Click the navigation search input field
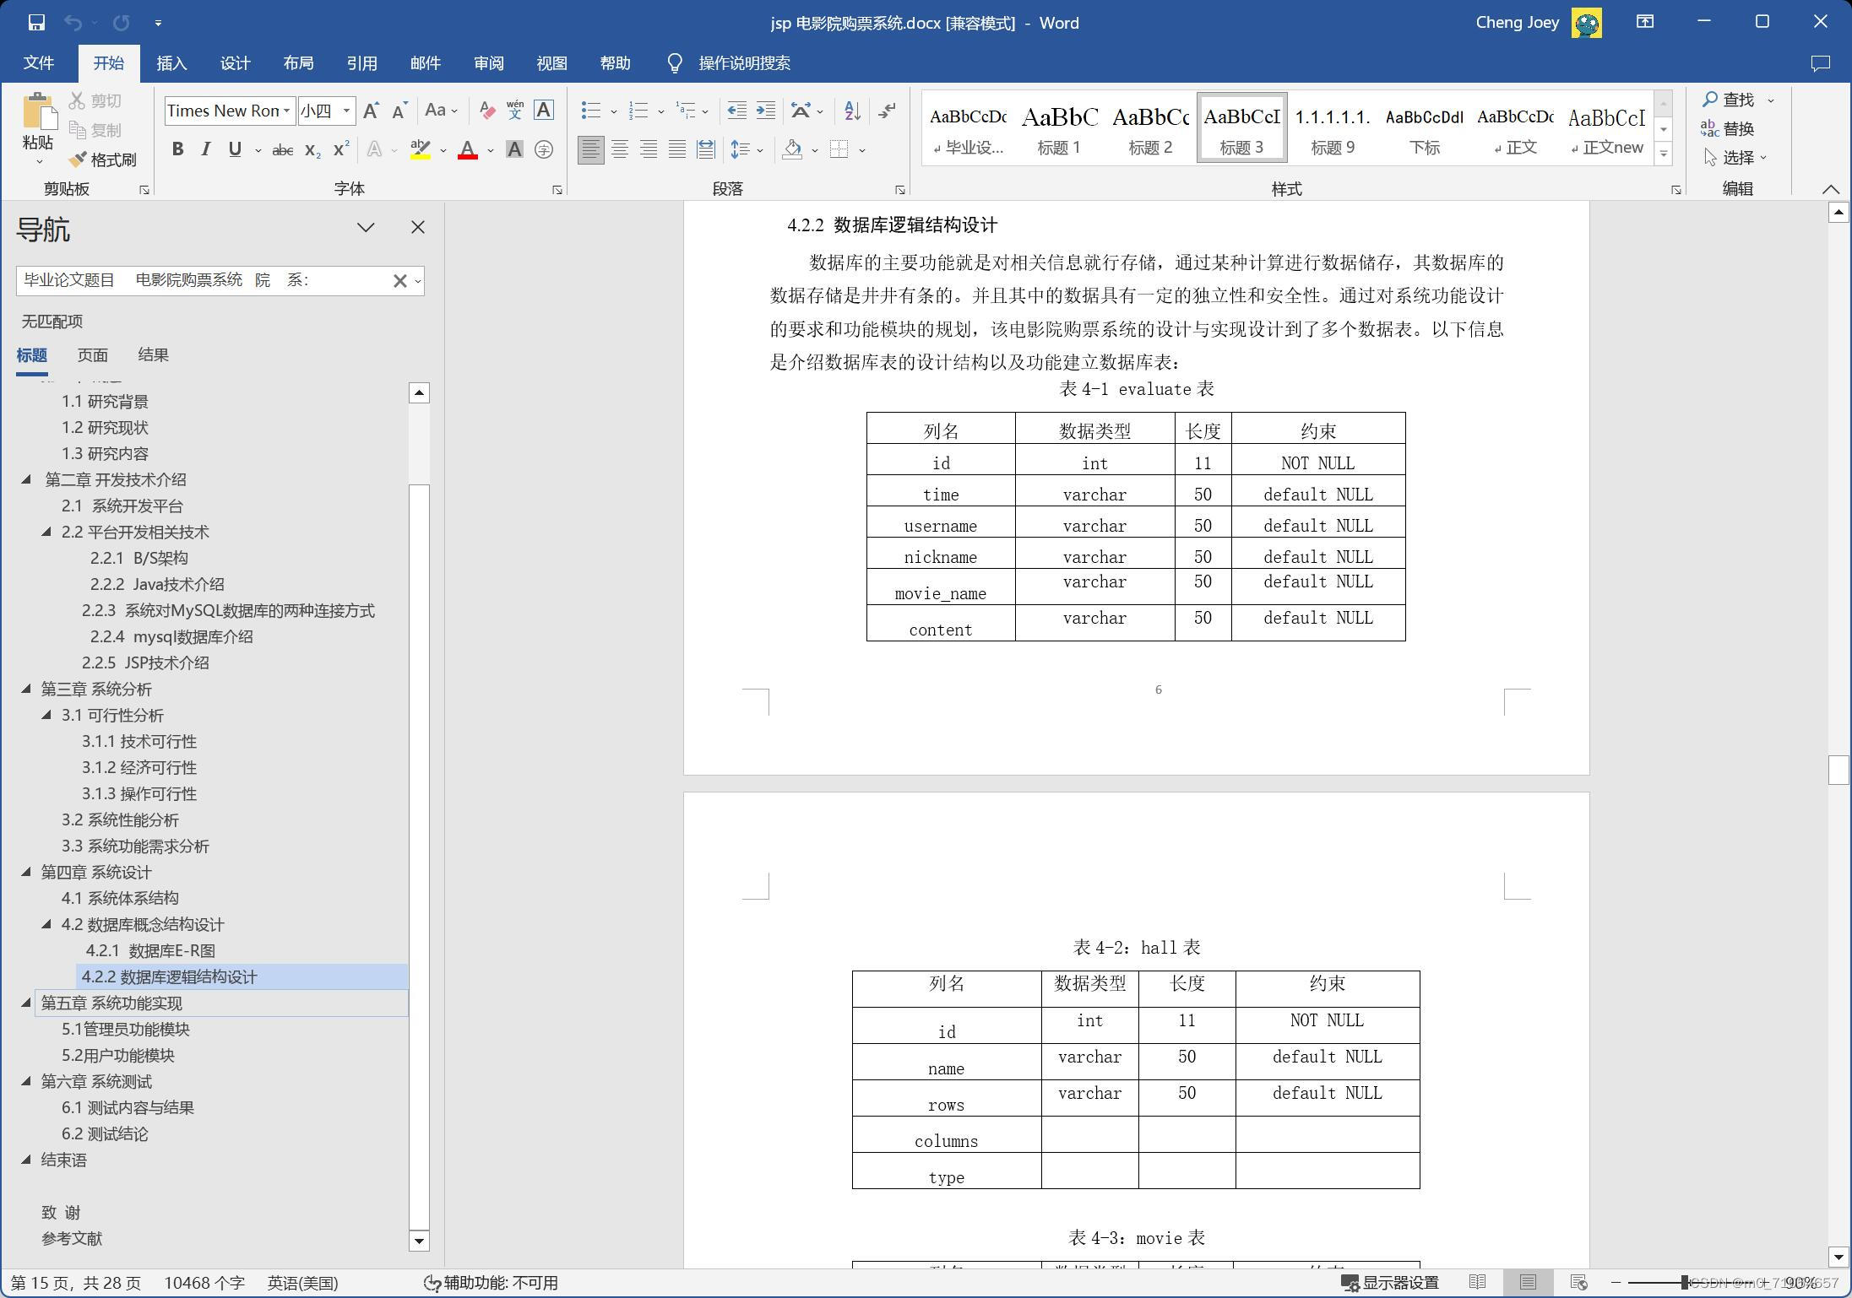1852x1298 pixels. (x=204, y=280)
